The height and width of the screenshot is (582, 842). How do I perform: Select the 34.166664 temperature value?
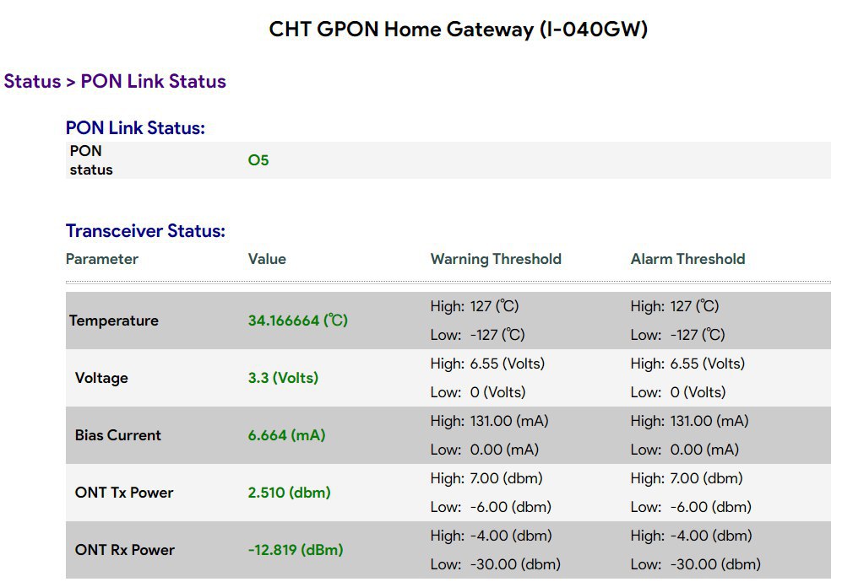[298, 321]
